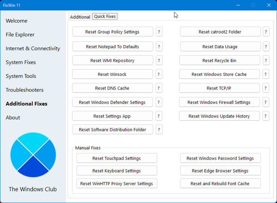Go to the Welcome section
Viewport: 277px width, 203px height.
(x=17, y=21)
